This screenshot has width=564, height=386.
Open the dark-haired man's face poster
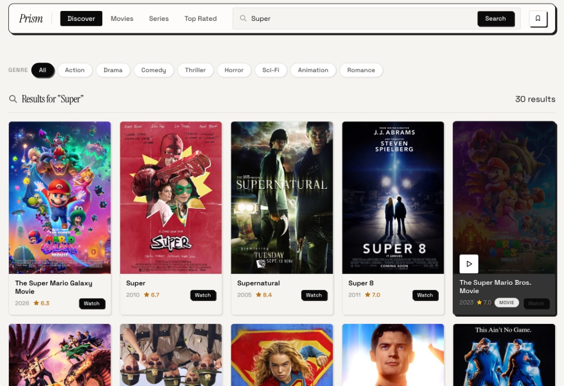pyautogui.click(x=393, y=355)
